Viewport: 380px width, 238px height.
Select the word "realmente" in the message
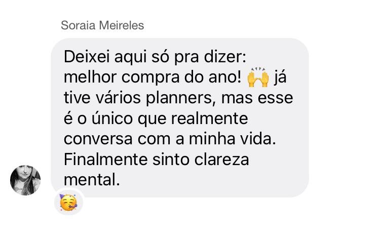click(209, 118)
